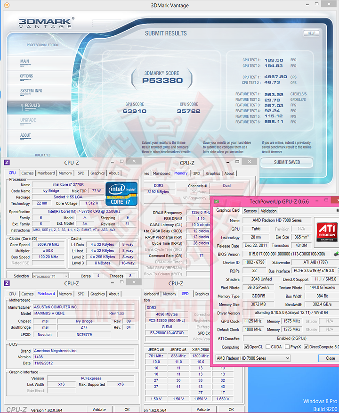Click the F3-2600C10-4GTXD part number field
Image resolution: width=339 pixels, height=413 pixels.
tap(167, 333)
